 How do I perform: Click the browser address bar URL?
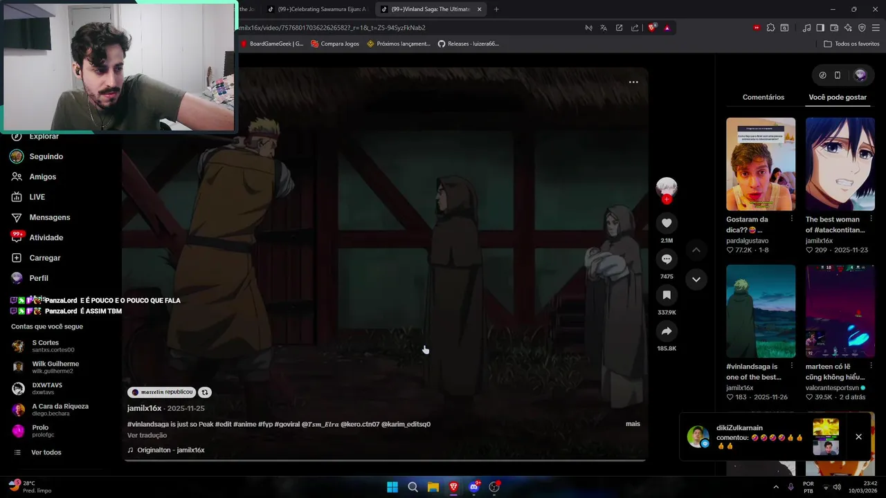pos(332,28)
